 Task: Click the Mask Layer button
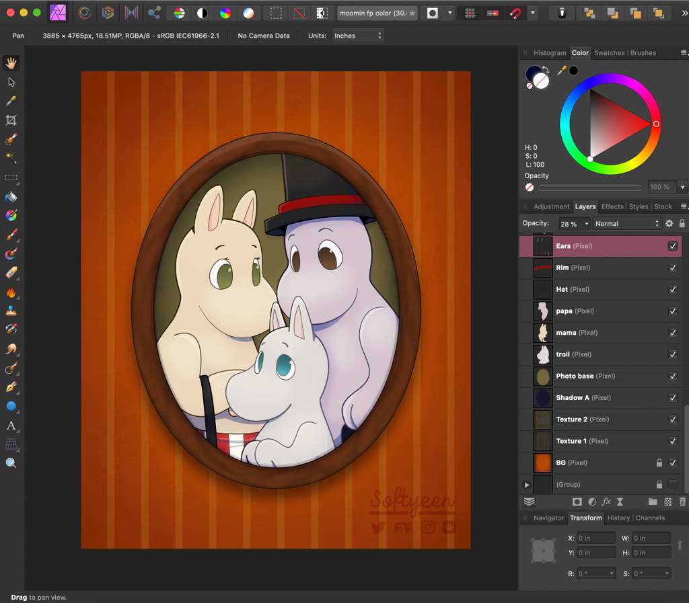pyautogui.click(x=577, y=501)
